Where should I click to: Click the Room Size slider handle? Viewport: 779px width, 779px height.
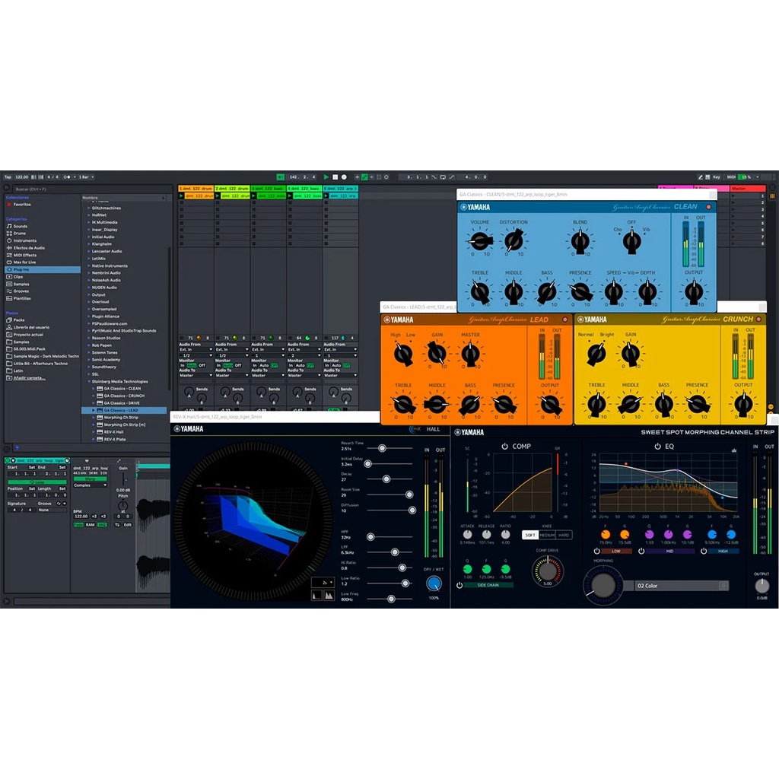tap(409, 494)
